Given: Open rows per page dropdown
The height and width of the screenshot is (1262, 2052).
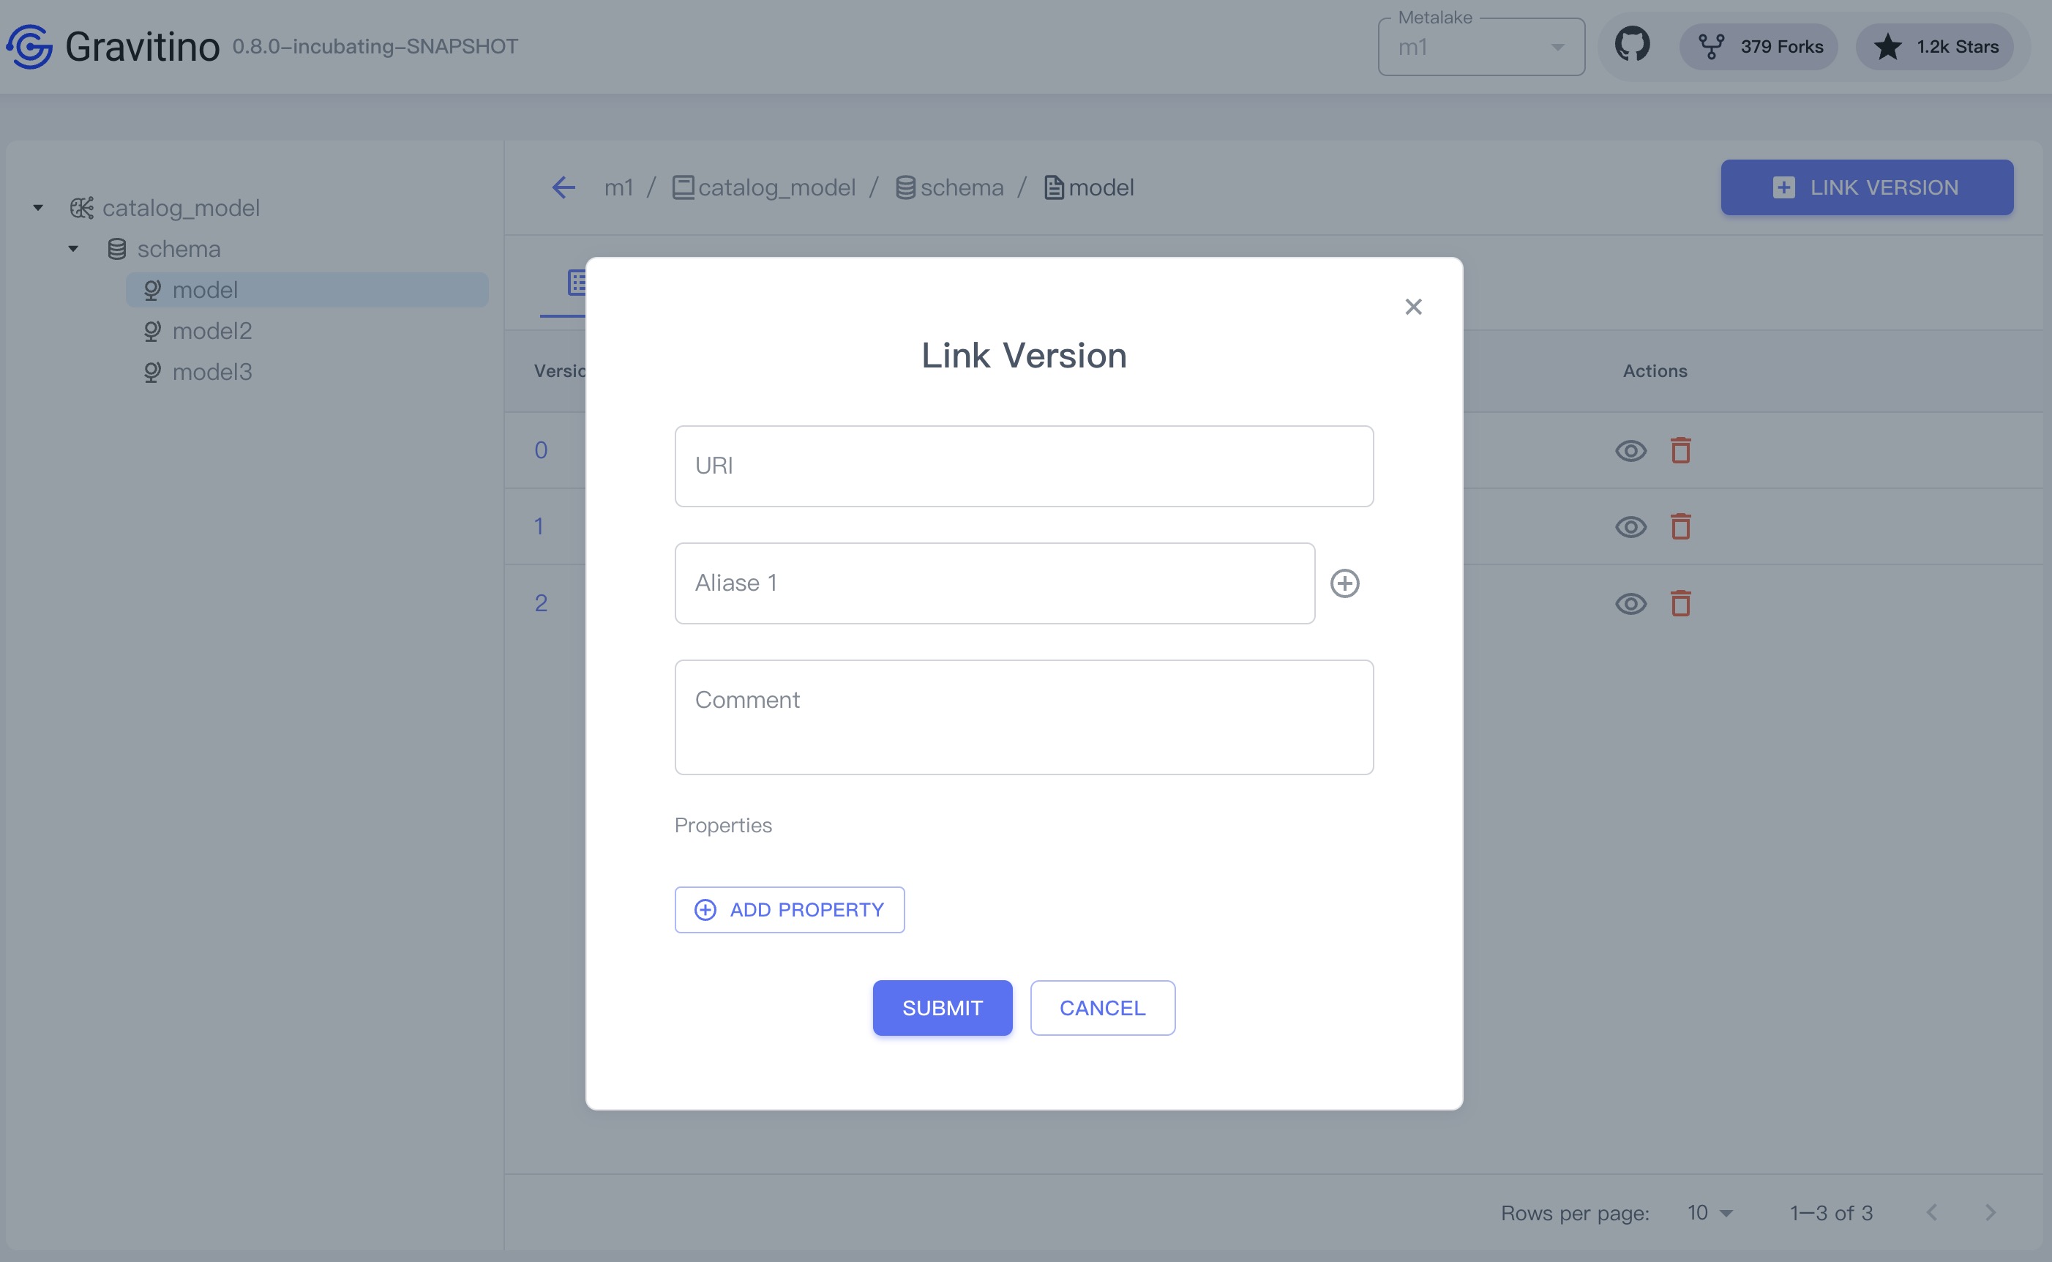Looking at the screenshot, I should click(x=1710, y=1212).
